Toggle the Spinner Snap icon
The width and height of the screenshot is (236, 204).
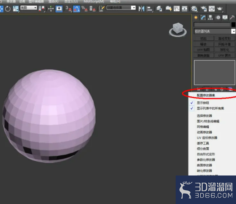(92, 9)
